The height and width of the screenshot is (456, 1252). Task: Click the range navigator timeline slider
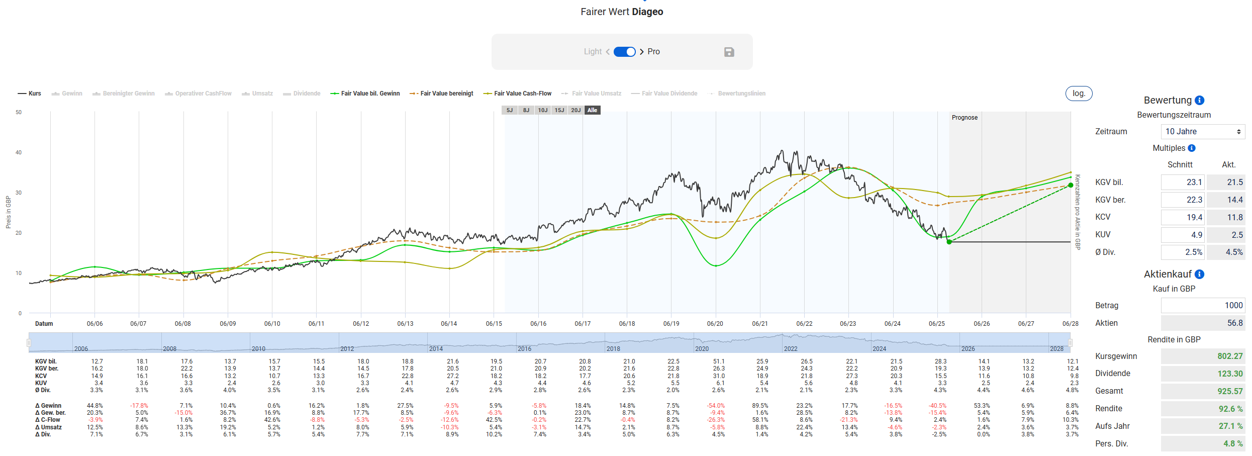point(549,343)
